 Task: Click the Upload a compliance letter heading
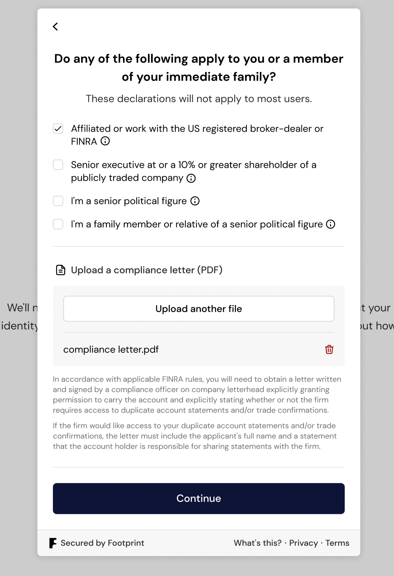pos(147,270)
